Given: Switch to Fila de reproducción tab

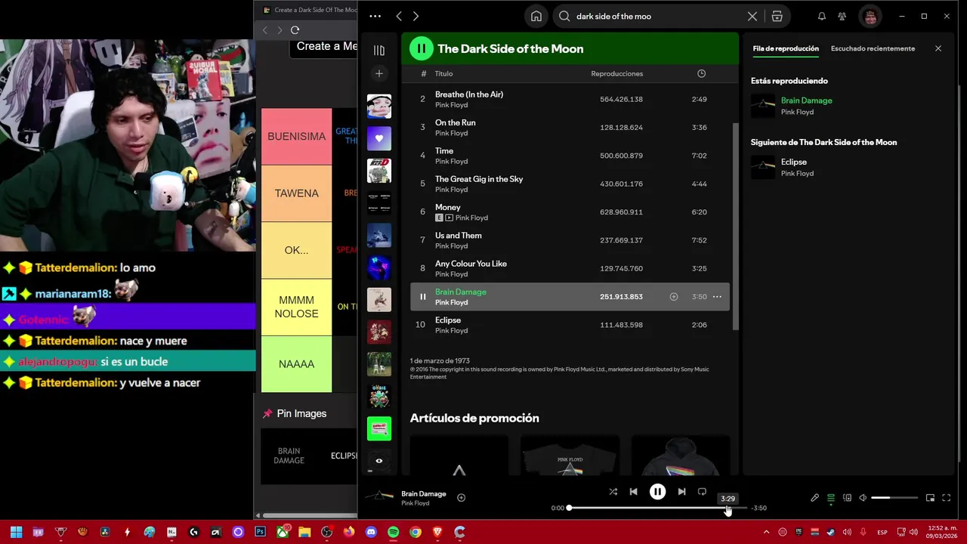Looking at the screenshot, I should [786, 48].
